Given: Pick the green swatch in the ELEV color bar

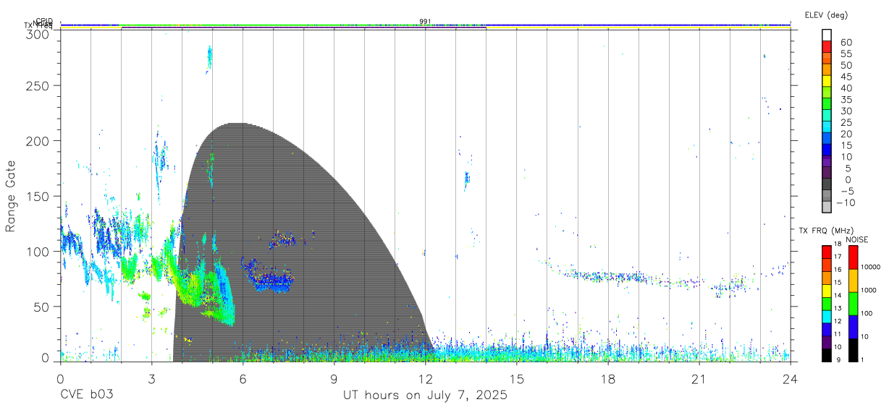Looking at the screenshot, I should (827, 103).
